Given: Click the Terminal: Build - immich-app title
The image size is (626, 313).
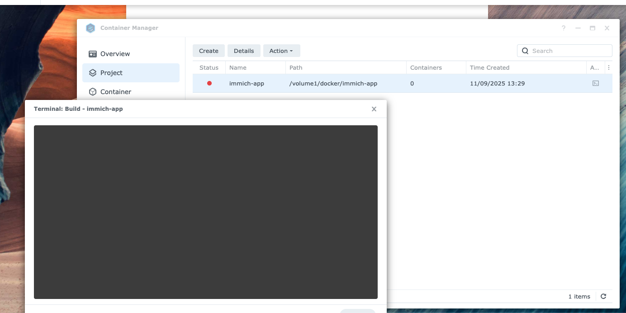Looking at the screenshot, I should point(78,109).
